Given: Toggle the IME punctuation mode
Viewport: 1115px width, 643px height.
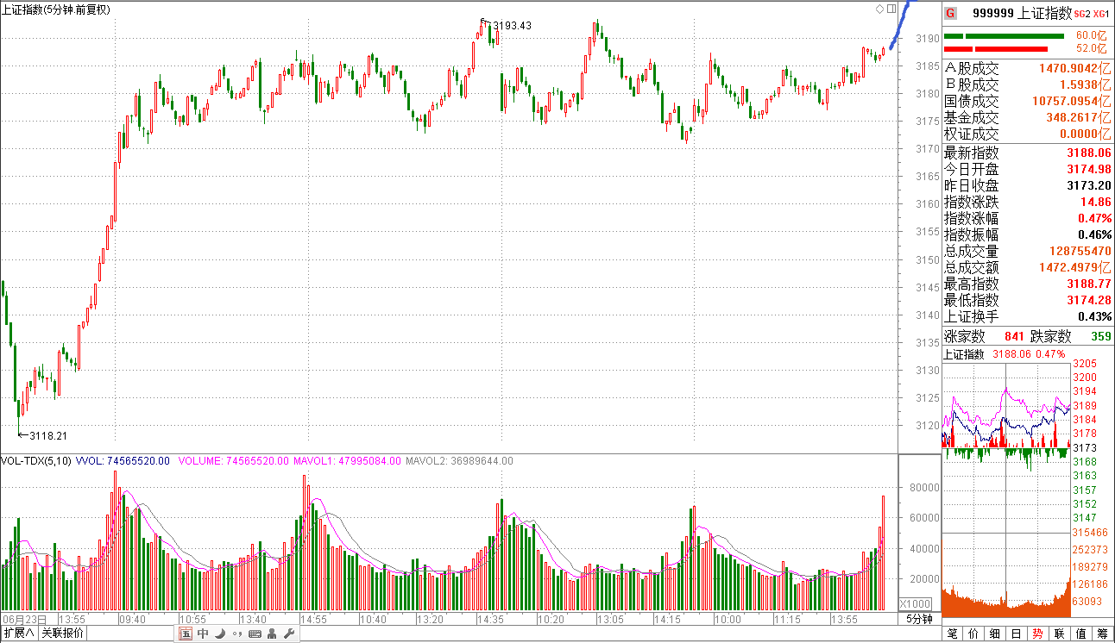Looking at the screenshot, I should pyautogui.click(x=236, y=634).
